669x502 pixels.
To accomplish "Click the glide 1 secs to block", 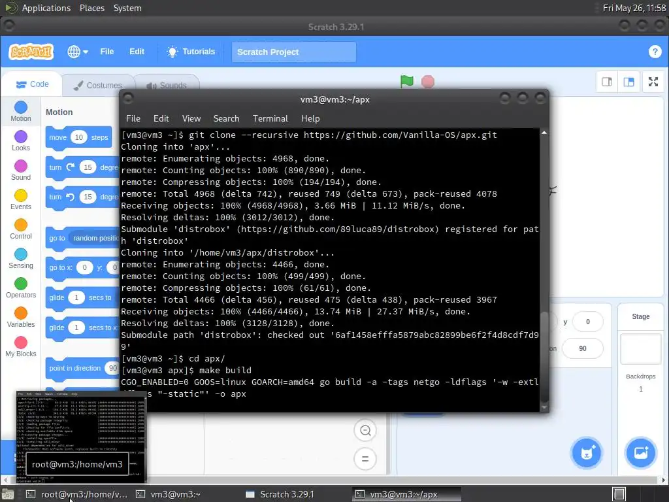I will point(57,297).
